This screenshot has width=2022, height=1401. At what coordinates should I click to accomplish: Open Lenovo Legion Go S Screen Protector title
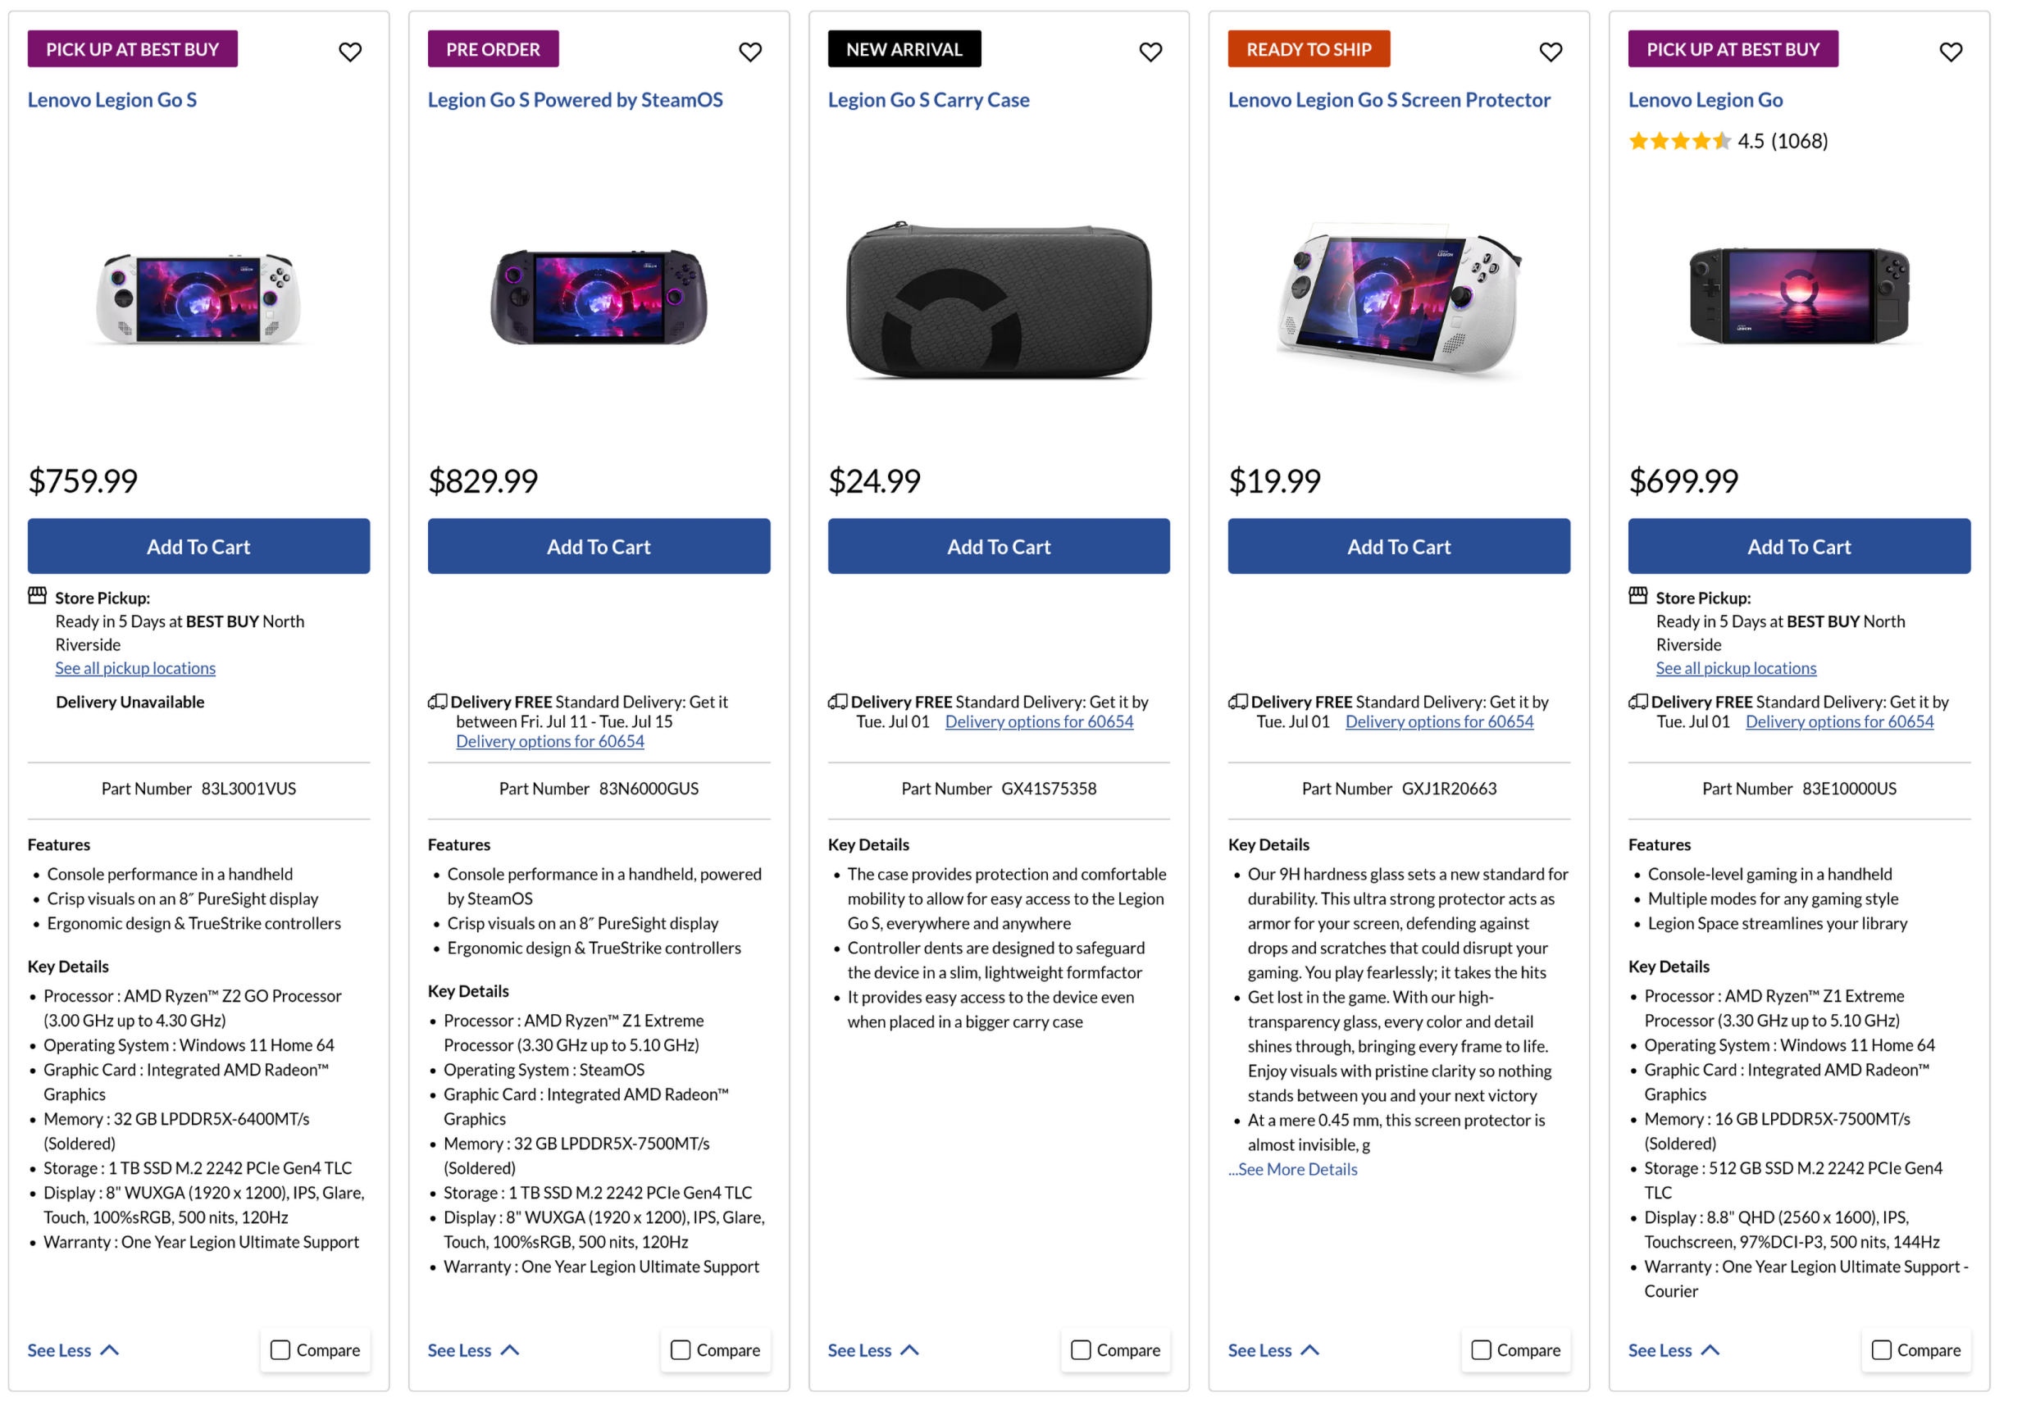pos(1388,100)
